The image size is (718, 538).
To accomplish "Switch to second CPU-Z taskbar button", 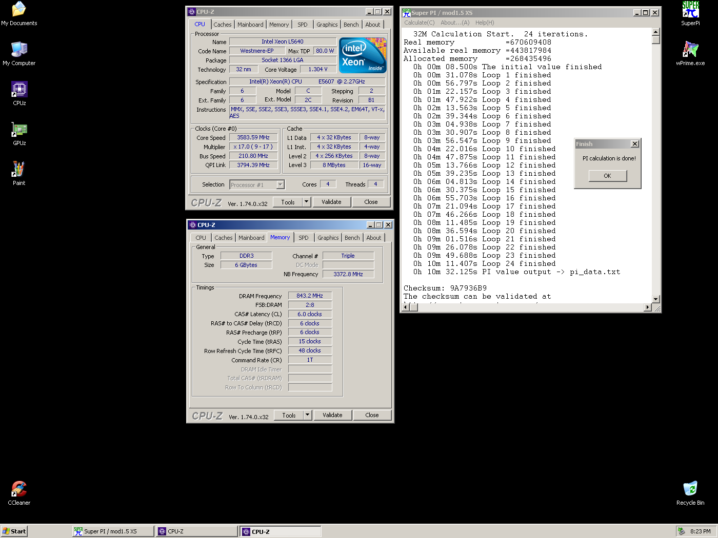I will (x=281, y=531).
